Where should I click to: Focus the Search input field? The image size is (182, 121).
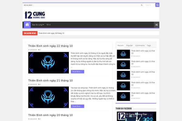[150, 5]
